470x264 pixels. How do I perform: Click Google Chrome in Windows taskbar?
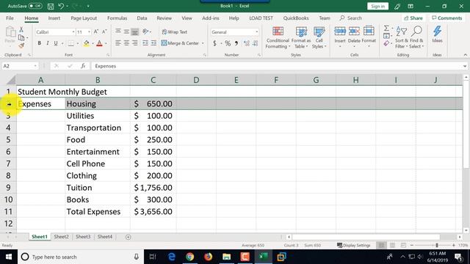189,257
